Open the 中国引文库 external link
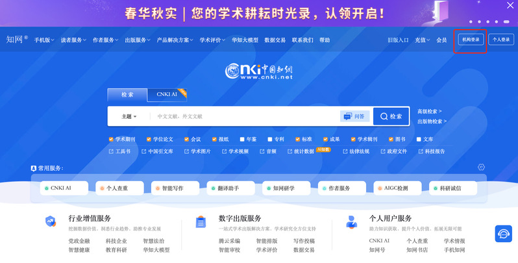This screenshot has width=518, height=263. [x=157, y=151]
